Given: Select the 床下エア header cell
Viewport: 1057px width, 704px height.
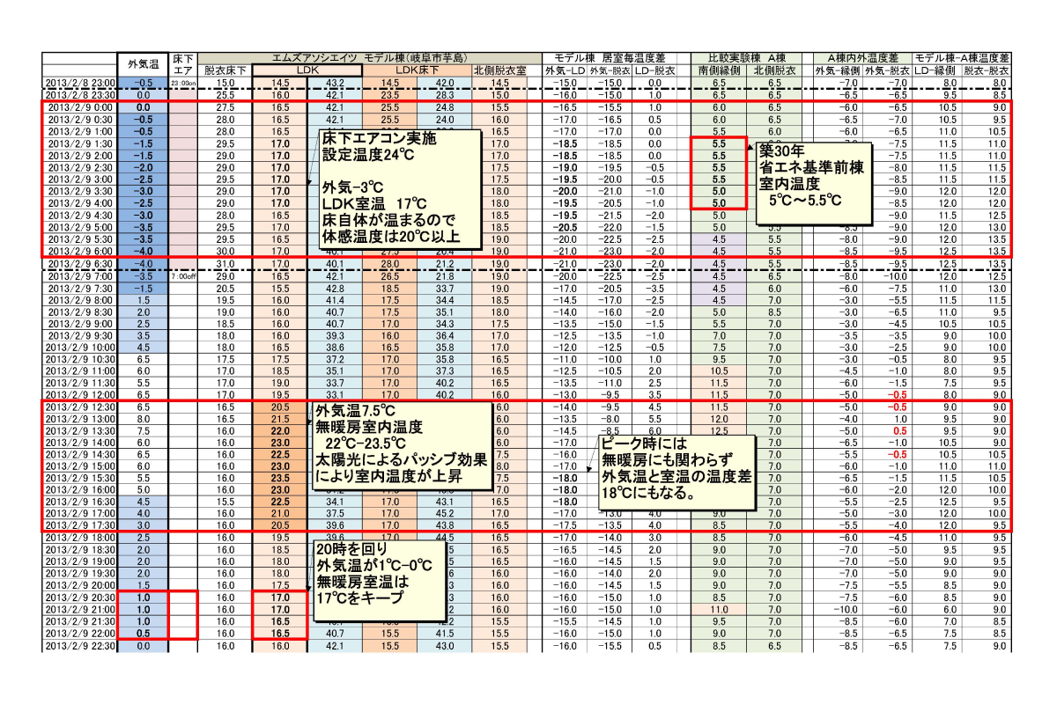Looking at the screenshot, I should (x=183, y=63).
